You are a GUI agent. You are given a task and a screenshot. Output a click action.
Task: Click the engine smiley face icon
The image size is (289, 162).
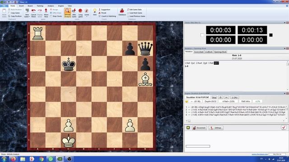tap(186, 101)
